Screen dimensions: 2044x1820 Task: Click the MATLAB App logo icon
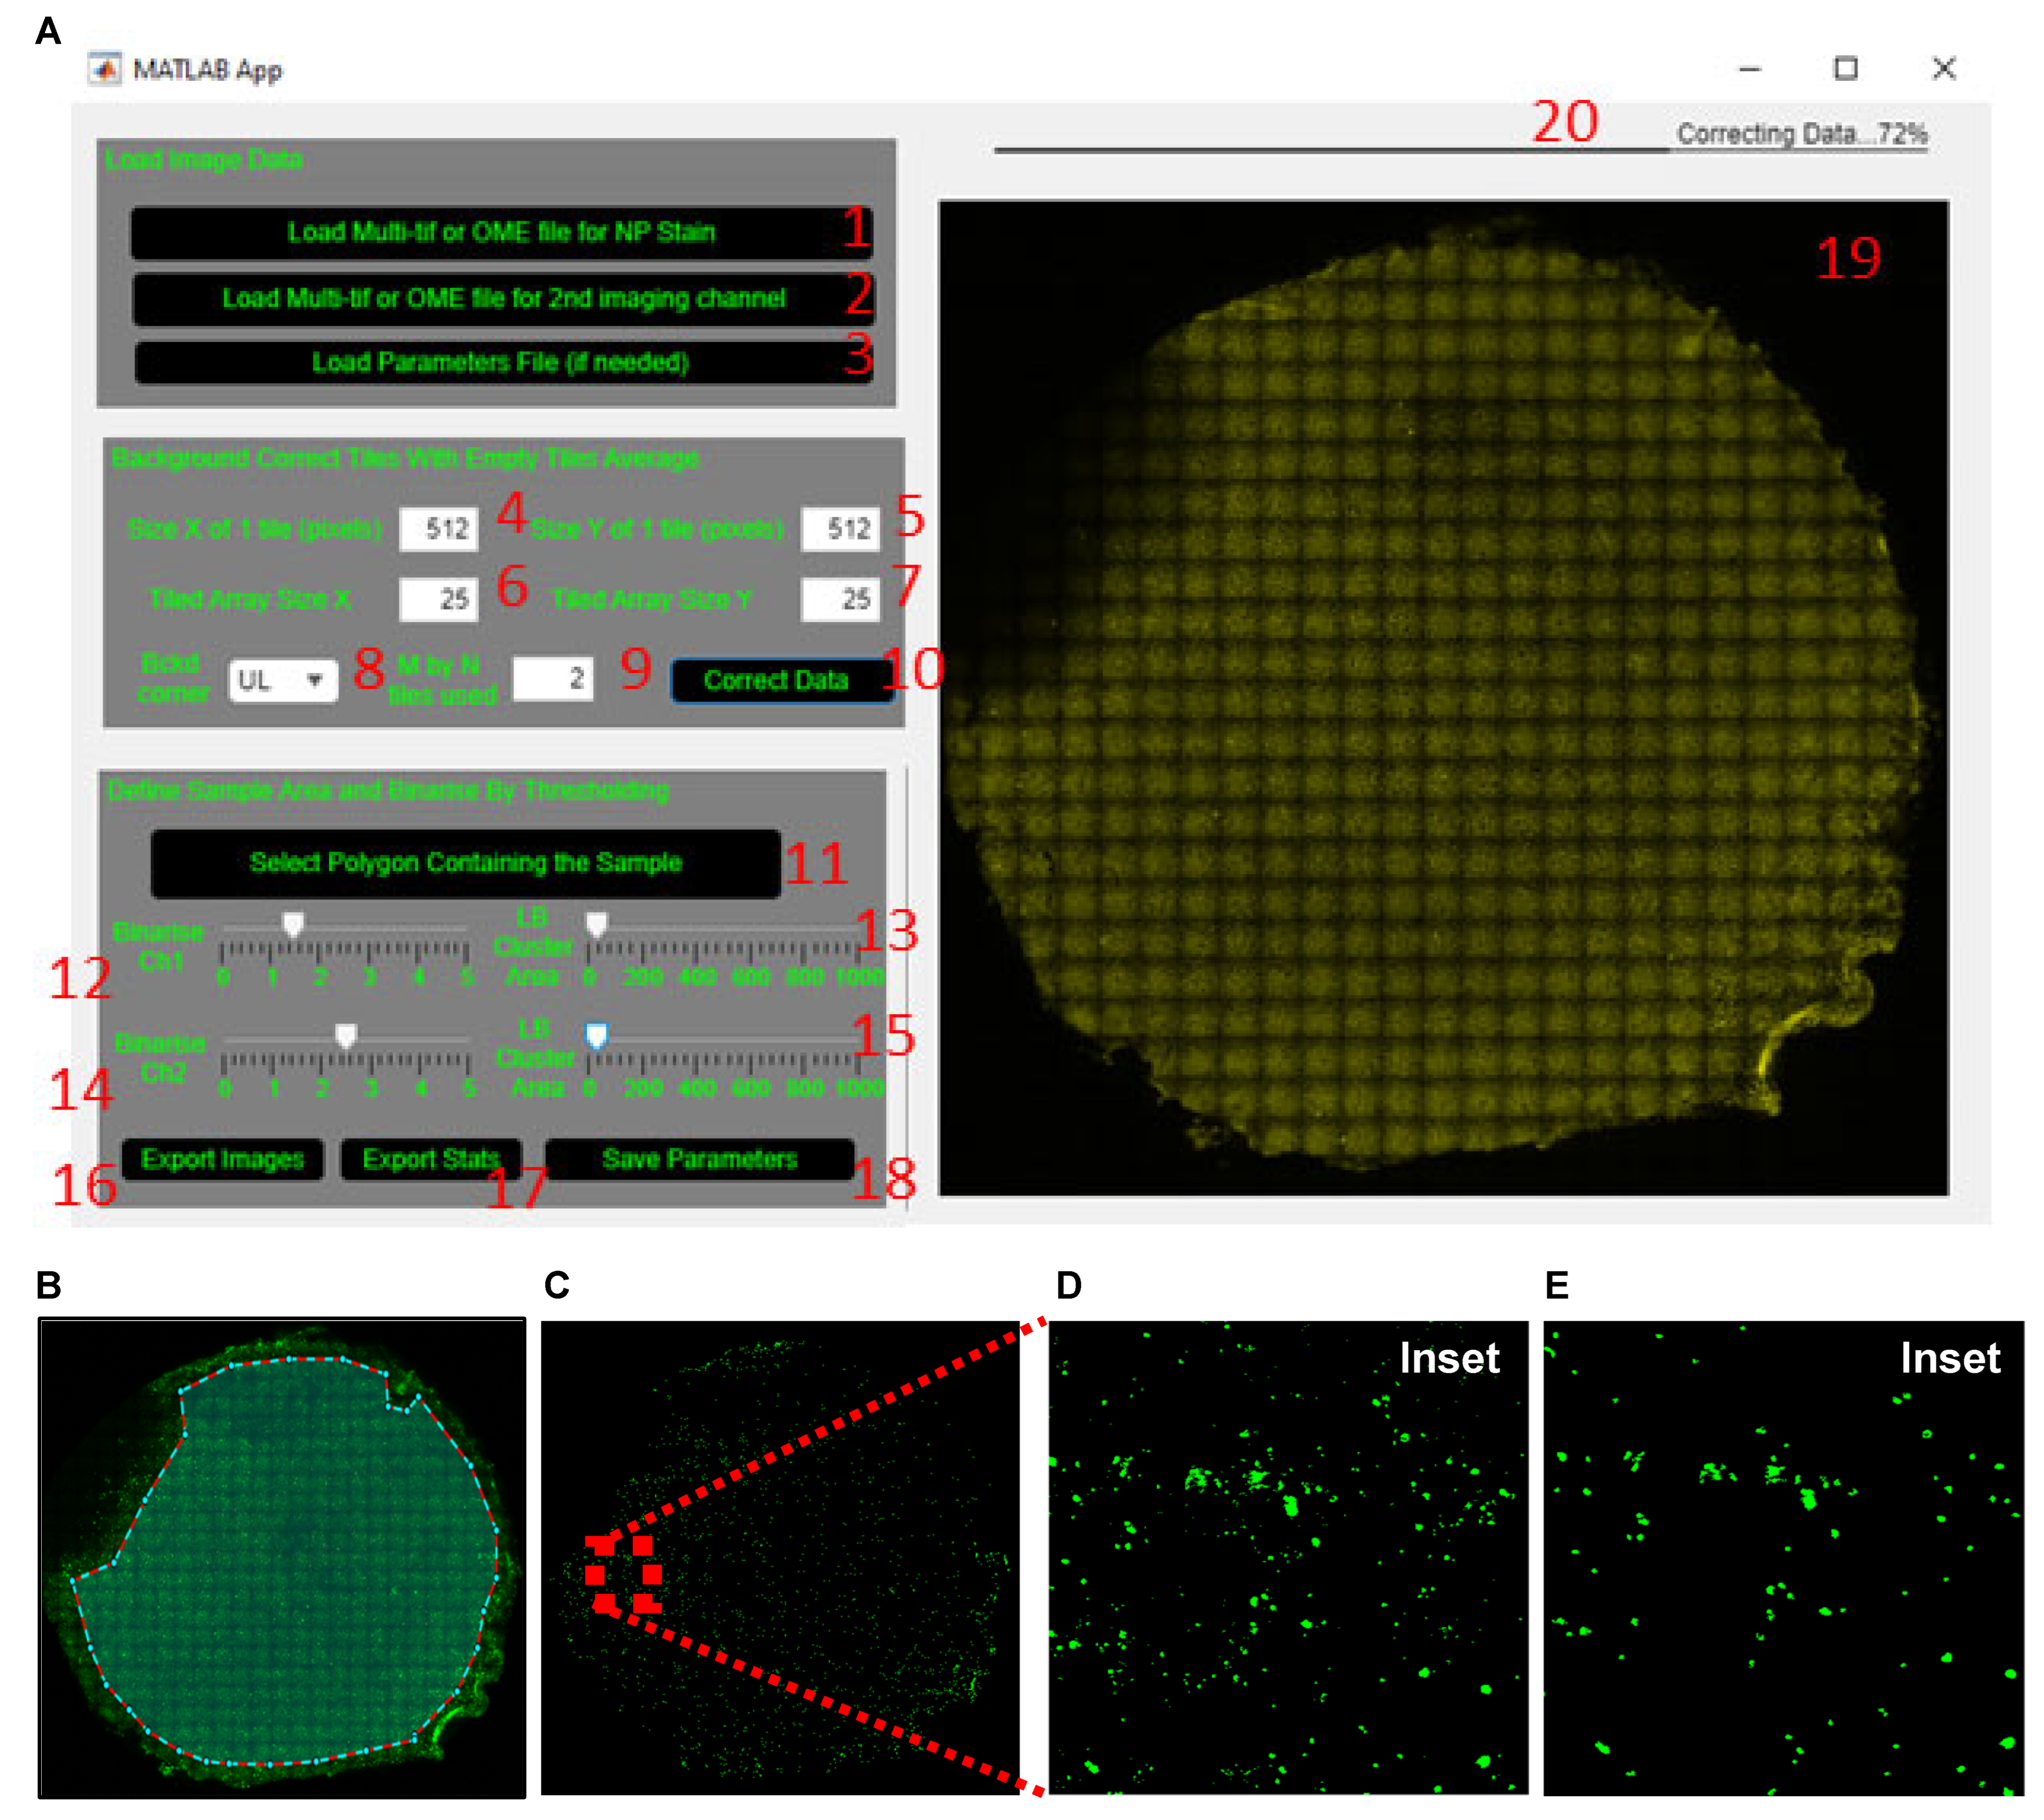[104, 69]
